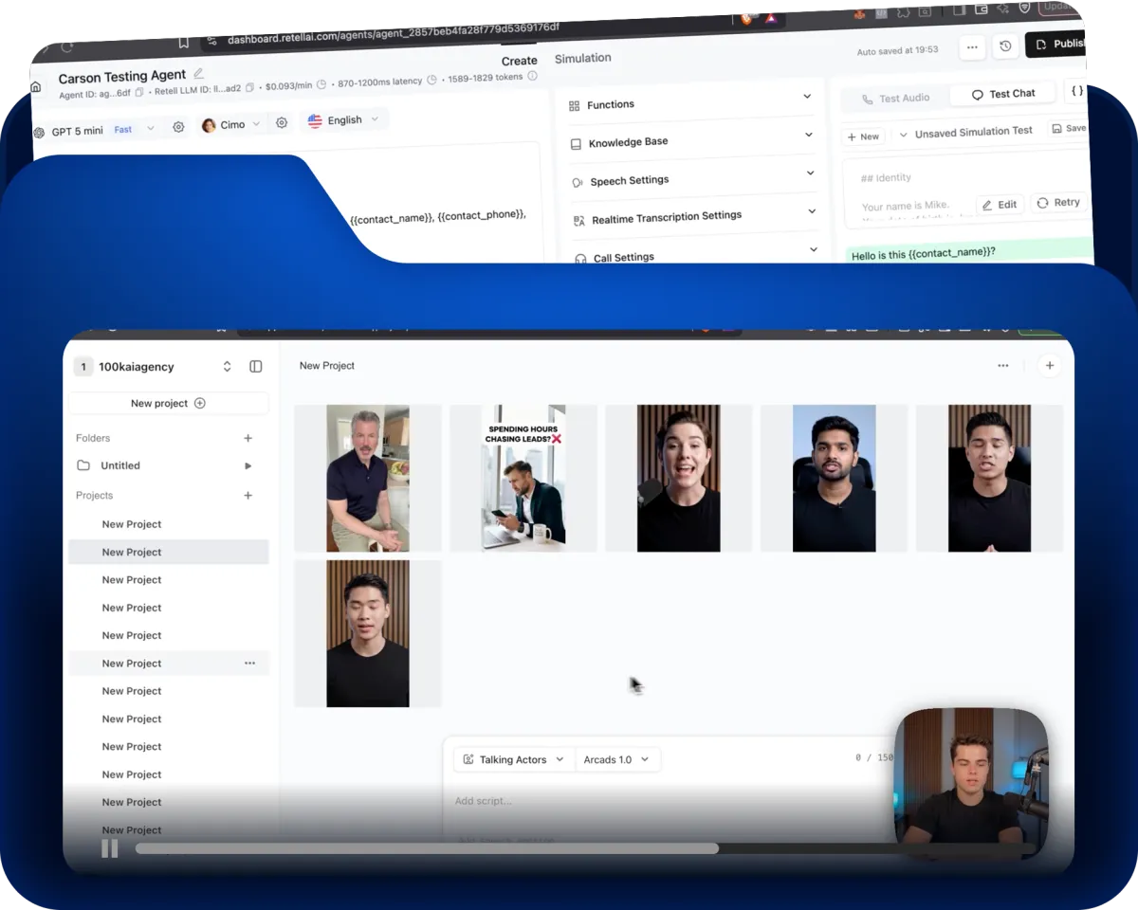Screen dimensions: 1138x910
Task: Open the Talking Actors dropdown
Action: pos(514,759)
